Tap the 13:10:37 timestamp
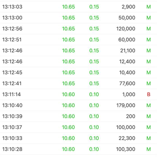The image size is (157, 157). tap(12, 127)
